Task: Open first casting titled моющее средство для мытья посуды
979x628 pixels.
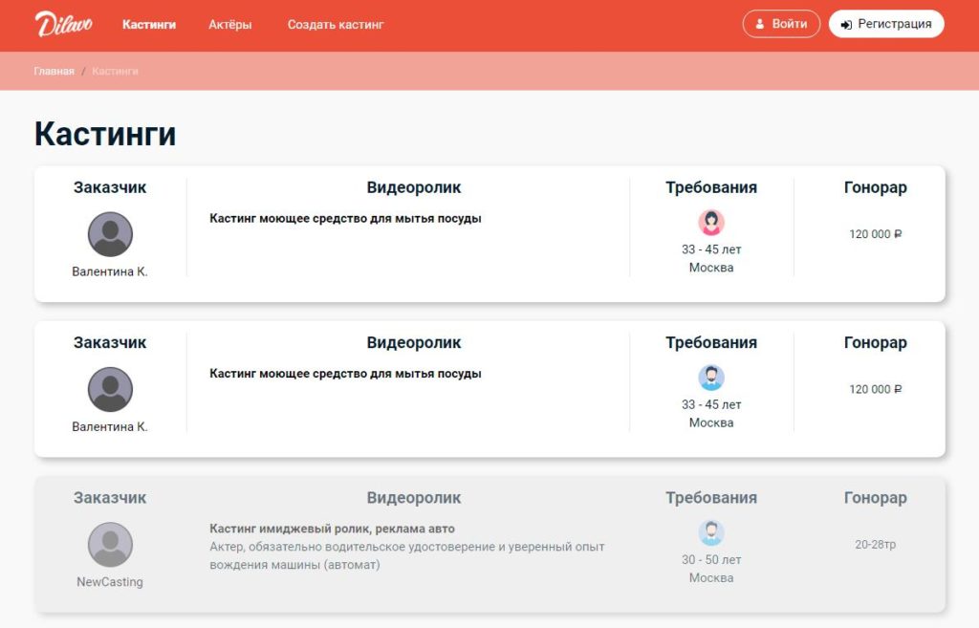Action: coord(345,219)
